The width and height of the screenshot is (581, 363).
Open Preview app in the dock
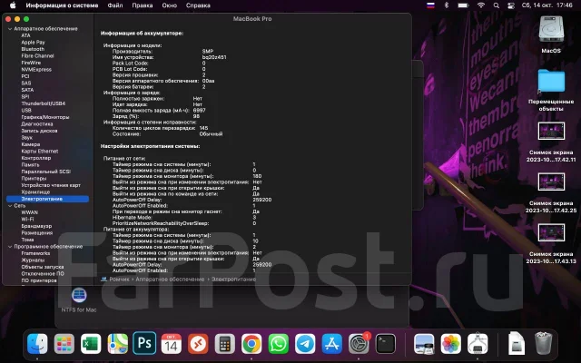(x=424, y=343)
